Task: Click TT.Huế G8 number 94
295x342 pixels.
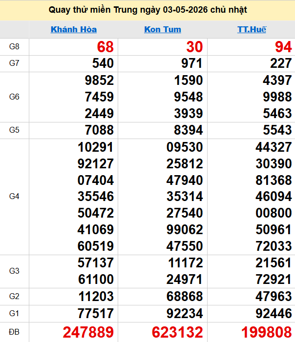Action: click(283, 47)
